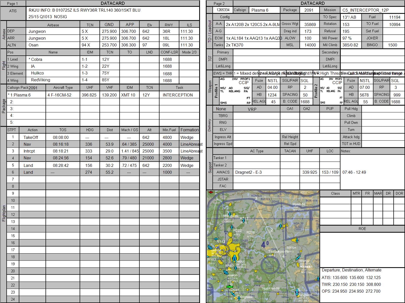Image resolution: width=405 pixels, height=303 pixels.
Task: Click waypoint 4 circle marker on route
Action: (x=281, y=259)
